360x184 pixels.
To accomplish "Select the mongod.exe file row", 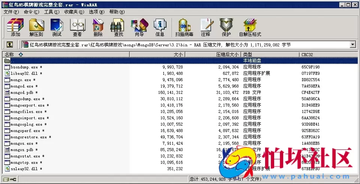I will point(181,86).
